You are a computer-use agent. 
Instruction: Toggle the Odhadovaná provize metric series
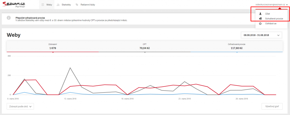coord(236,46)
